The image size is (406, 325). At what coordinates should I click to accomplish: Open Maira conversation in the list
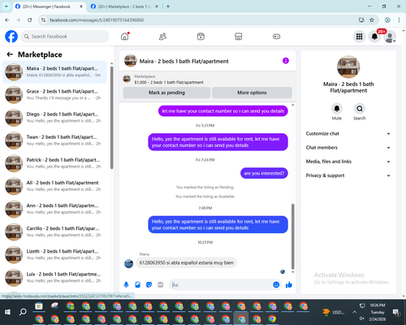(54, 72)
